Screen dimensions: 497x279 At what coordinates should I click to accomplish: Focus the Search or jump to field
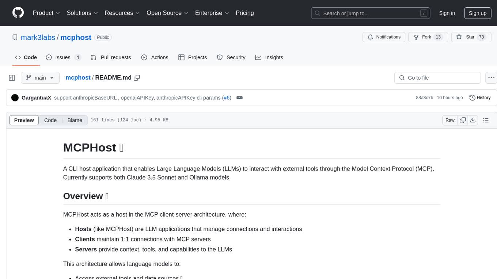tap(371, 13)
